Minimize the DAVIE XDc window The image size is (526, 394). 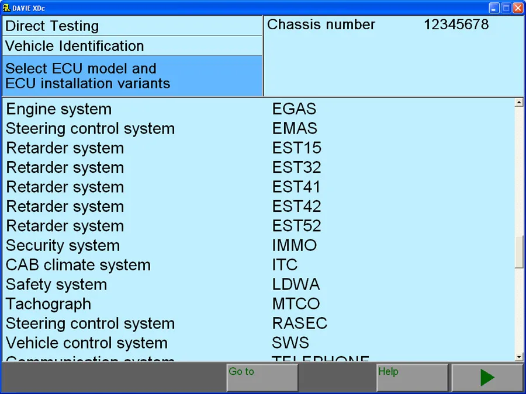[494, 8]
